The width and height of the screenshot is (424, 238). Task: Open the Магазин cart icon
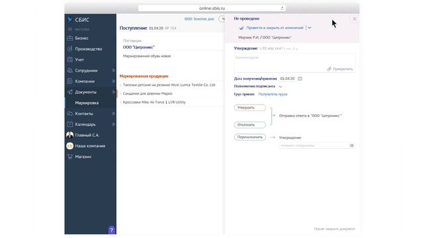[x=70, y=157]
